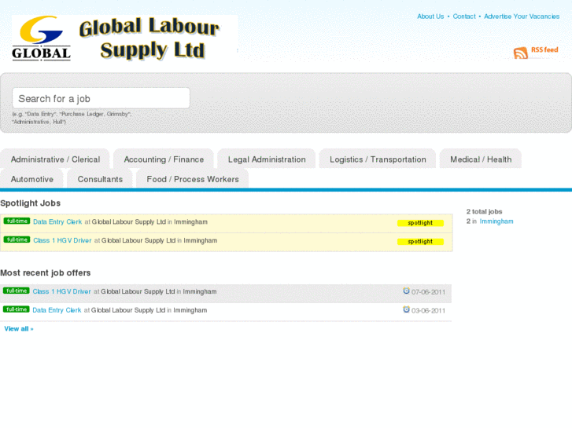572x428 pixels.
Task: Click full-time badge of recent HGV Driver offer
Action: pyautogui.click(x=16, y=291)
